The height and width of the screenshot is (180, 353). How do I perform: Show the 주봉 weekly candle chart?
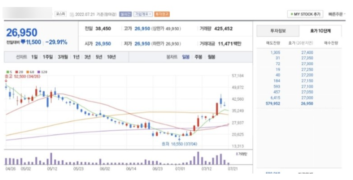pos(198,57)
